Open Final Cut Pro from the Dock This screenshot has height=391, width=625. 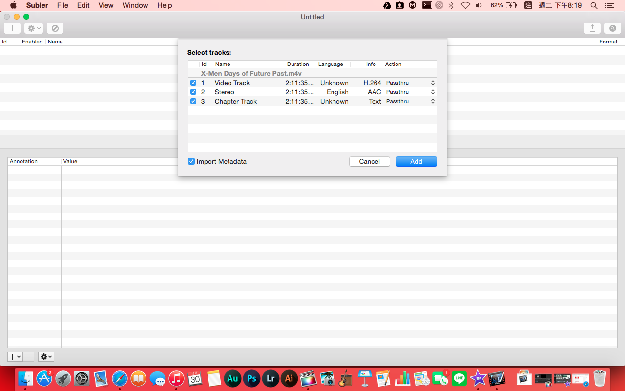[308, 378]
